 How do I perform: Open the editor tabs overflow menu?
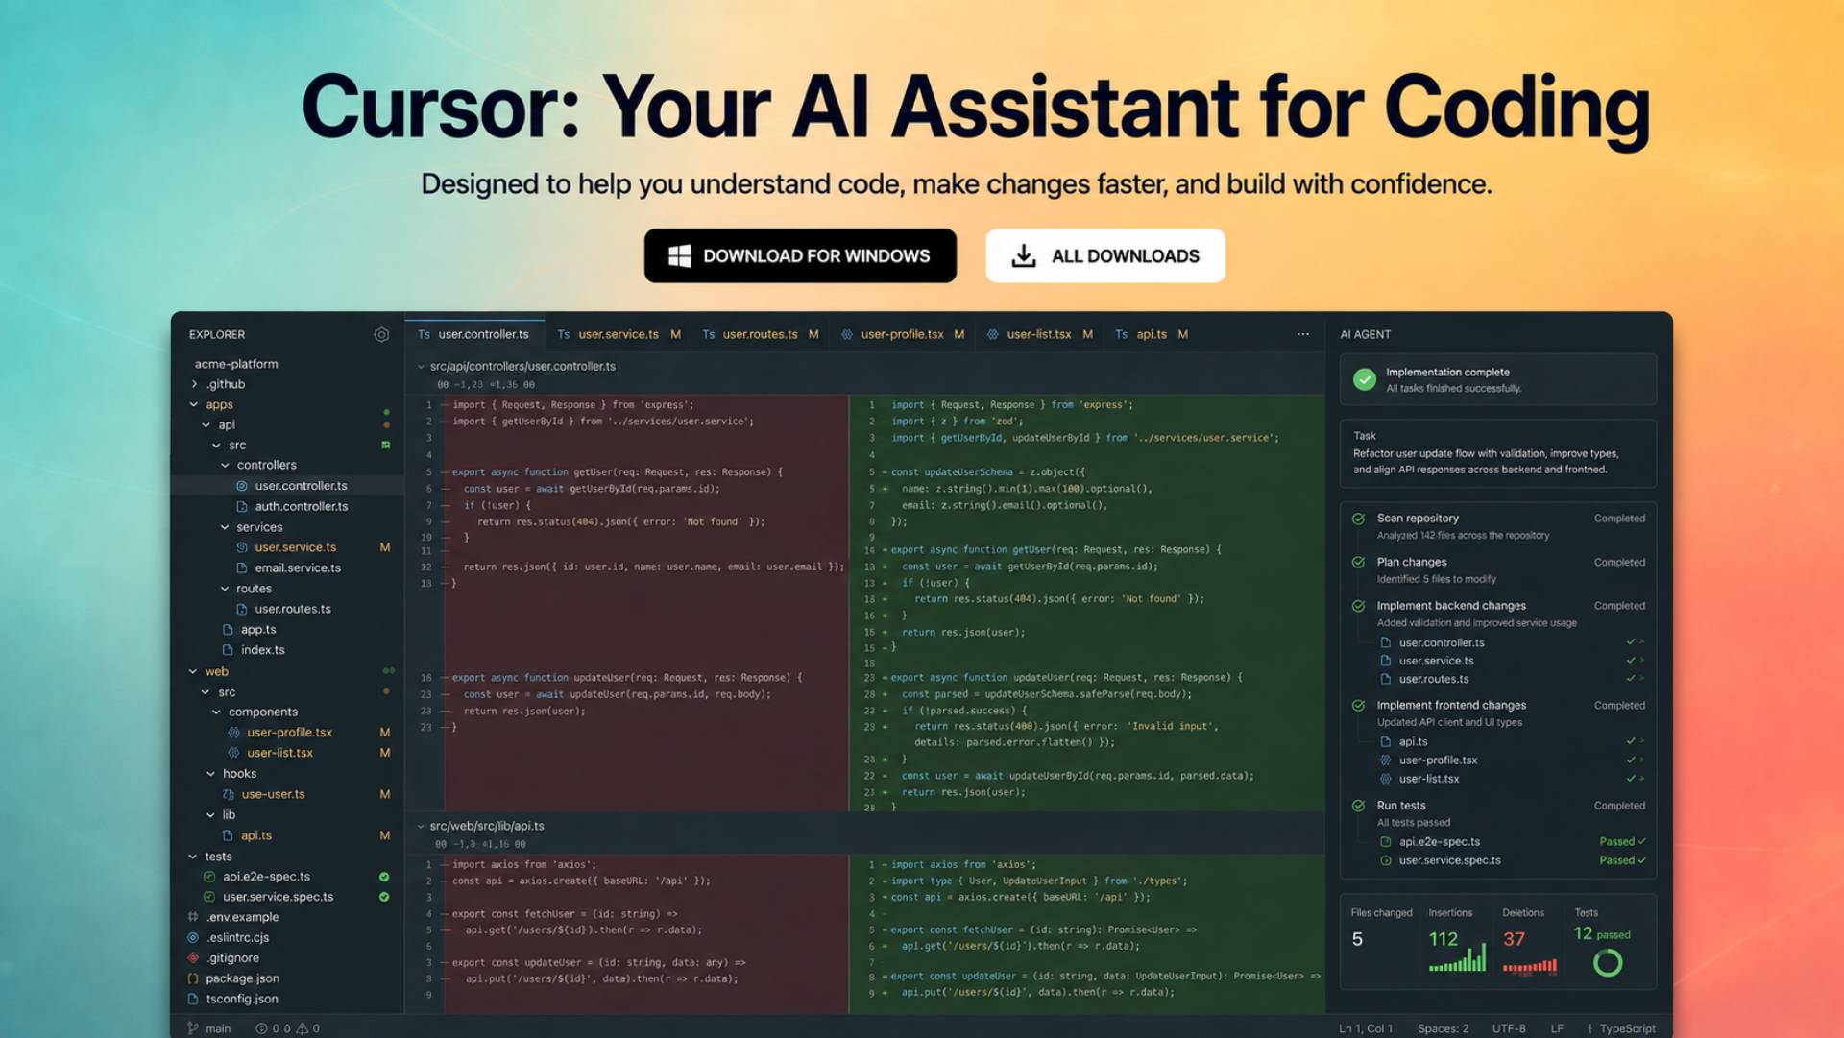point(1303,334)
